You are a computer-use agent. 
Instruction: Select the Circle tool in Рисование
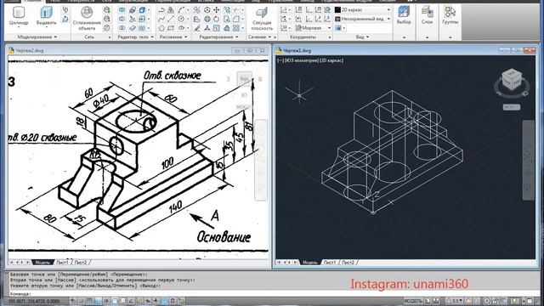[x=181, y=19]
